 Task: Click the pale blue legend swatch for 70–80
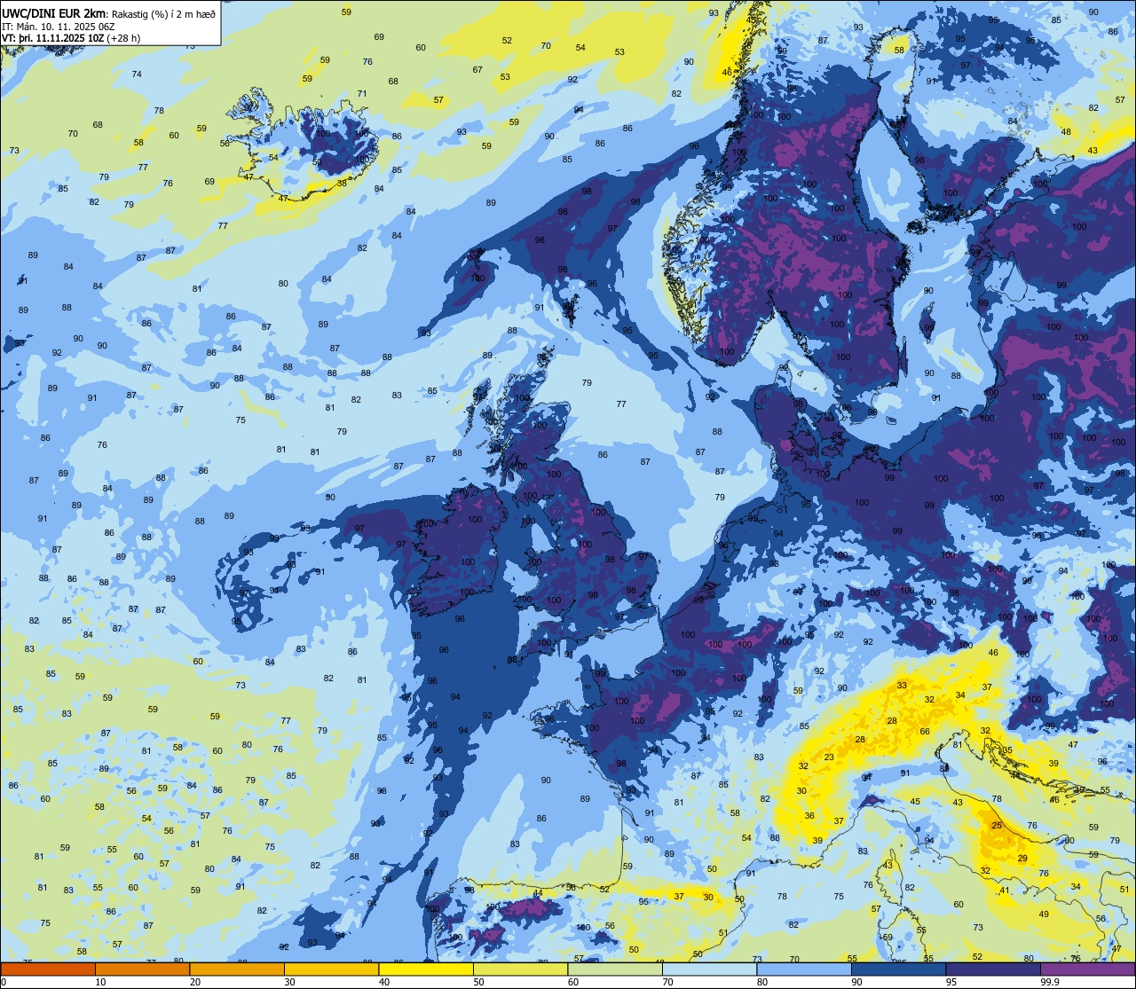tap(709, 969)
